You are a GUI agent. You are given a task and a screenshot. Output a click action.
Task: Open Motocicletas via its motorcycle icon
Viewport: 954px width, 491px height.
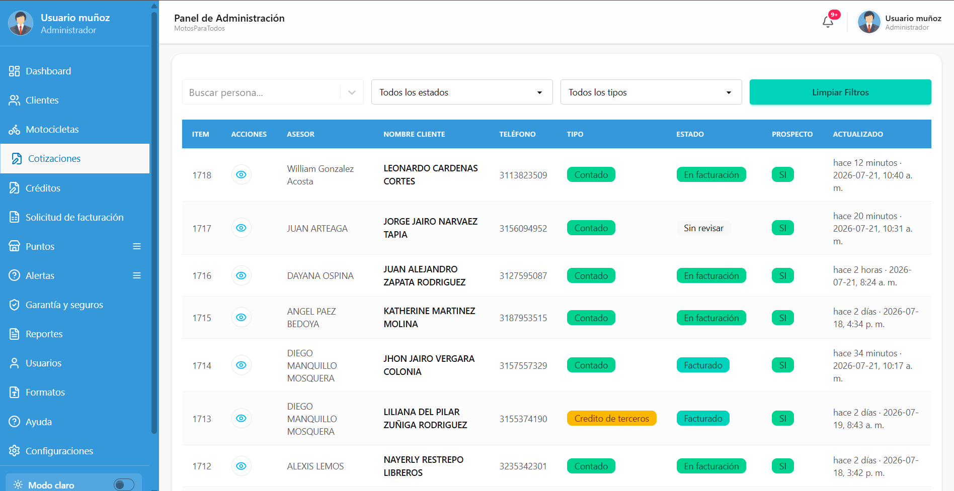[14, 129]
